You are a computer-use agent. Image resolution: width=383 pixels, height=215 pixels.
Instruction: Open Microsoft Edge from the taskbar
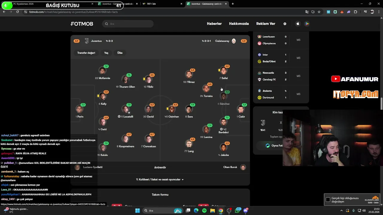pyautogui.click(x=196, y=211)
